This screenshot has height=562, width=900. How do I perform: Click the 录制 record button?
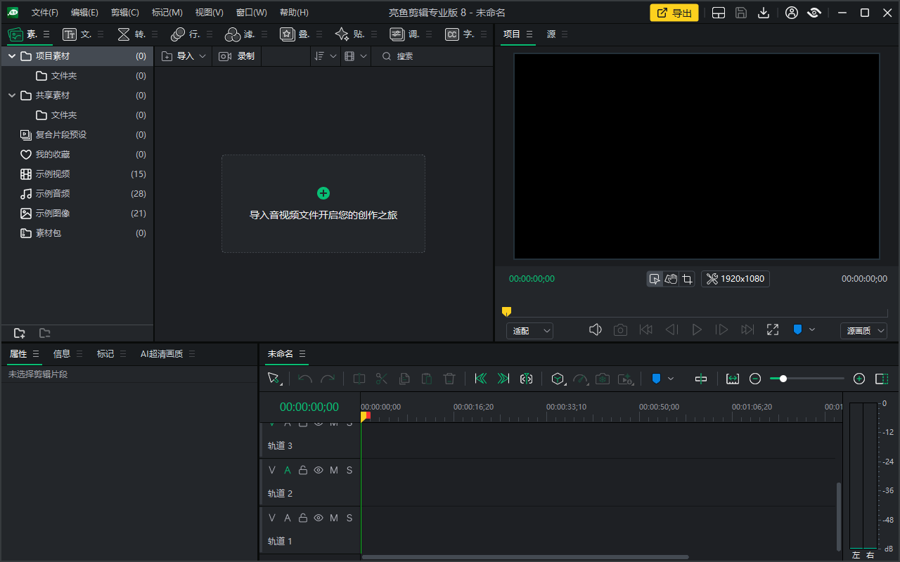click(x=237, y=56)
